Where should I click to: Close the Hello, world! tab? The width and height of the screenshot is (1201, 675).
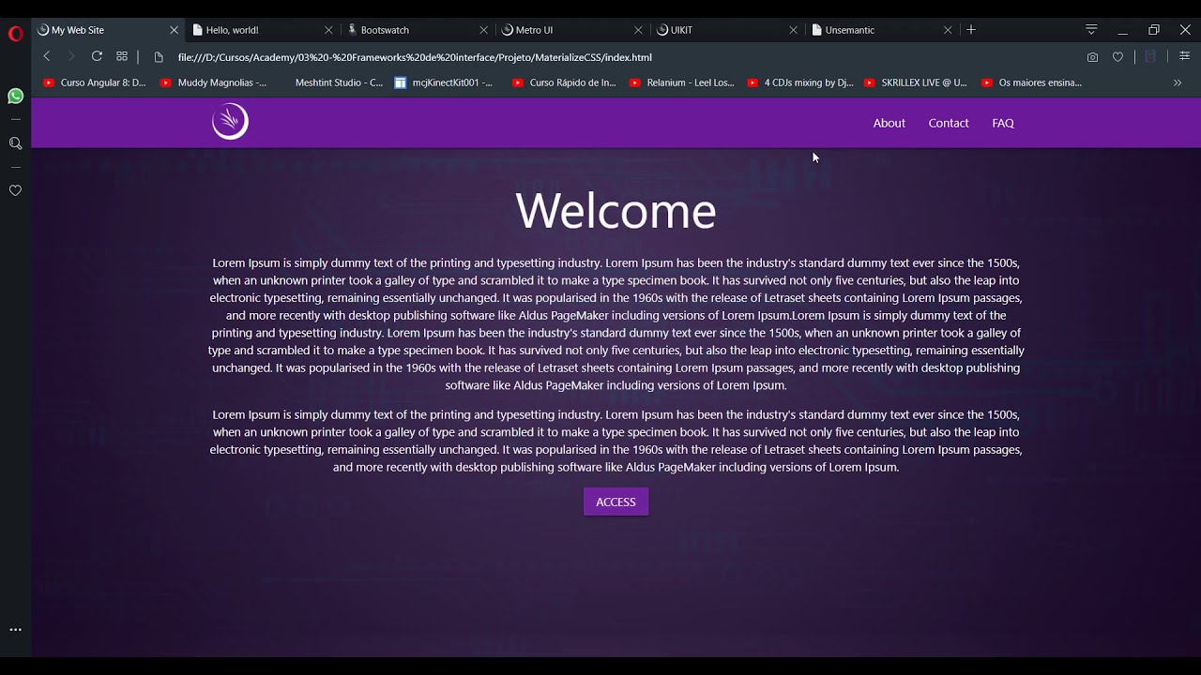pyautogui.click(x=328, y=30)
